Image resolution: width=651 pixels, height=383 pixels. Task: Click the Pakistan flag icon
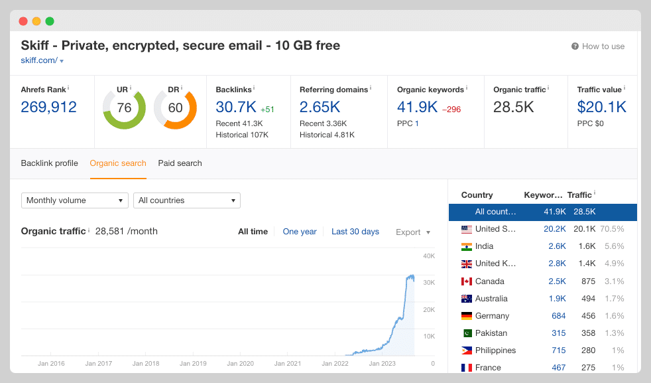coord(467,333)
